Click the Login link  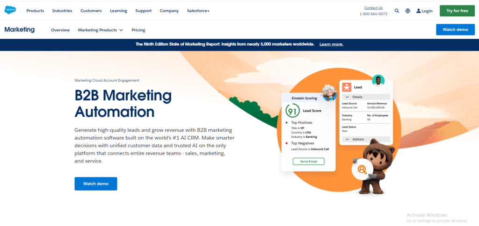[427, 11]
